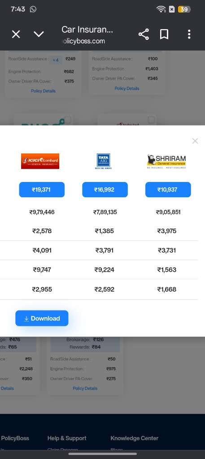Click the ₹3,731 value

pyautogui.click(x=167, y=250)
